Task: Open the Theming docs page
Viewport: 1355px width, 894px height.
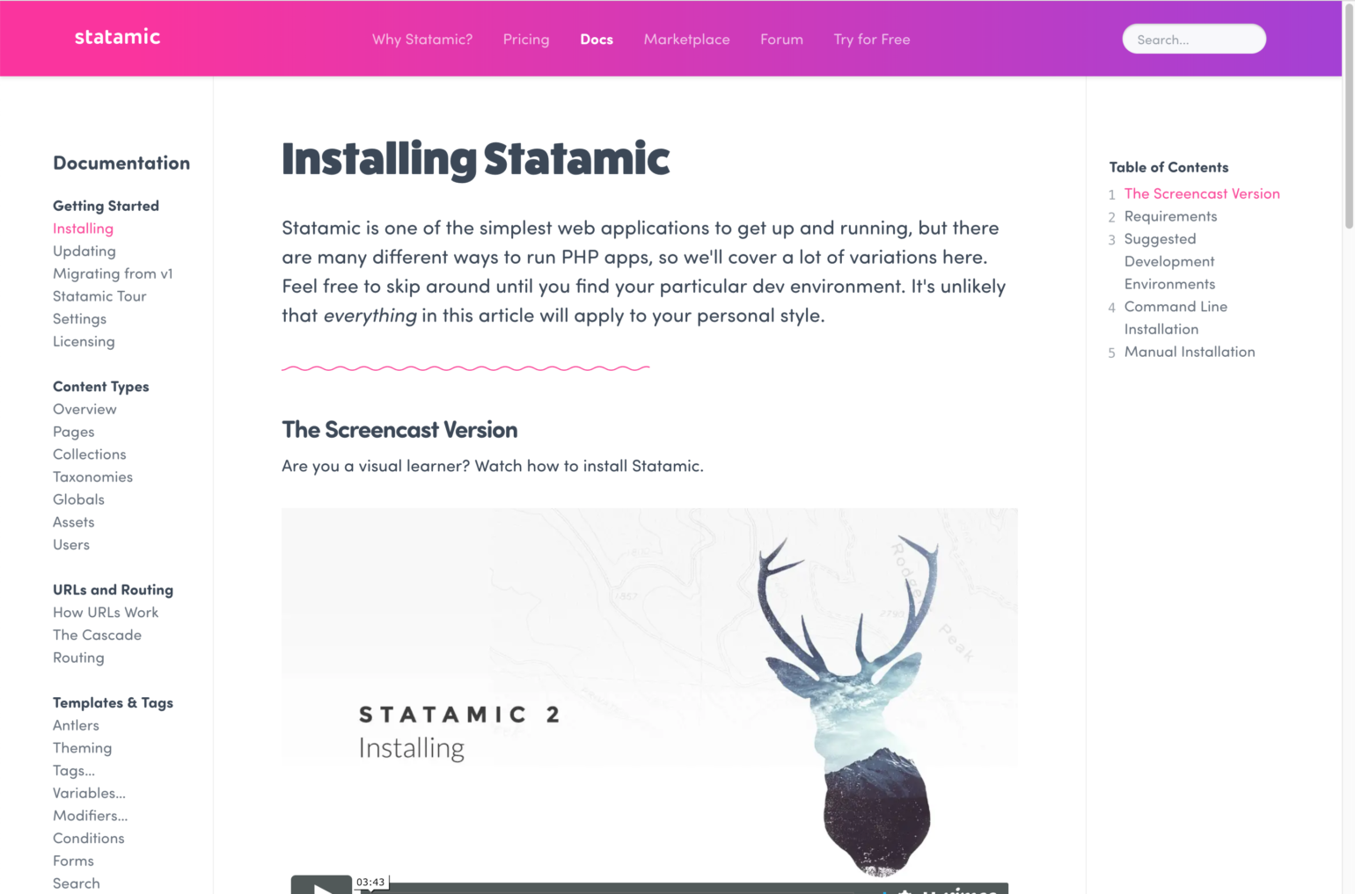Action: [x=82, y=748]
